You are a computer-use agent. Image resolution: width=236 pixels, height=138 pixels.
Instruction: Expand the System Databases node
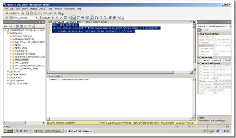click(x=11, y=36)
